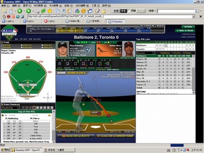This screenshot has width=204, height=153.
Task: Click the clipboard paste toolbar icon
Action: click(x=70, y=11)
